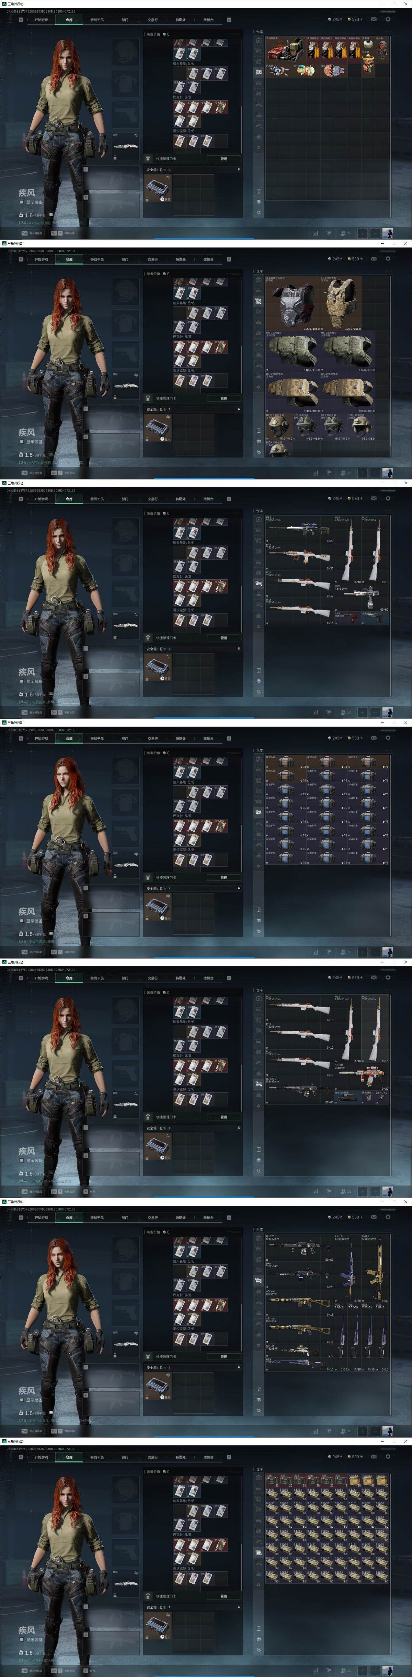This screenshot has width=412, height=1677.
Task: Select 仓库 tab in ammo-boxes window
Action: pos(69,738)
